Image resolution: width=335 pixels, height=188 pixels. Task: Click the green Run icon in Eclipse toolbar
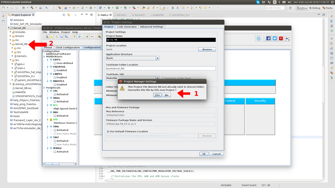pos(117,8)
